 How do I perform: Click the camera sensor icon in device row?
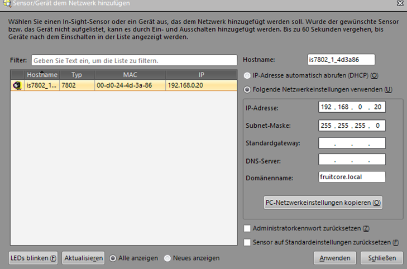click(17, 85)
